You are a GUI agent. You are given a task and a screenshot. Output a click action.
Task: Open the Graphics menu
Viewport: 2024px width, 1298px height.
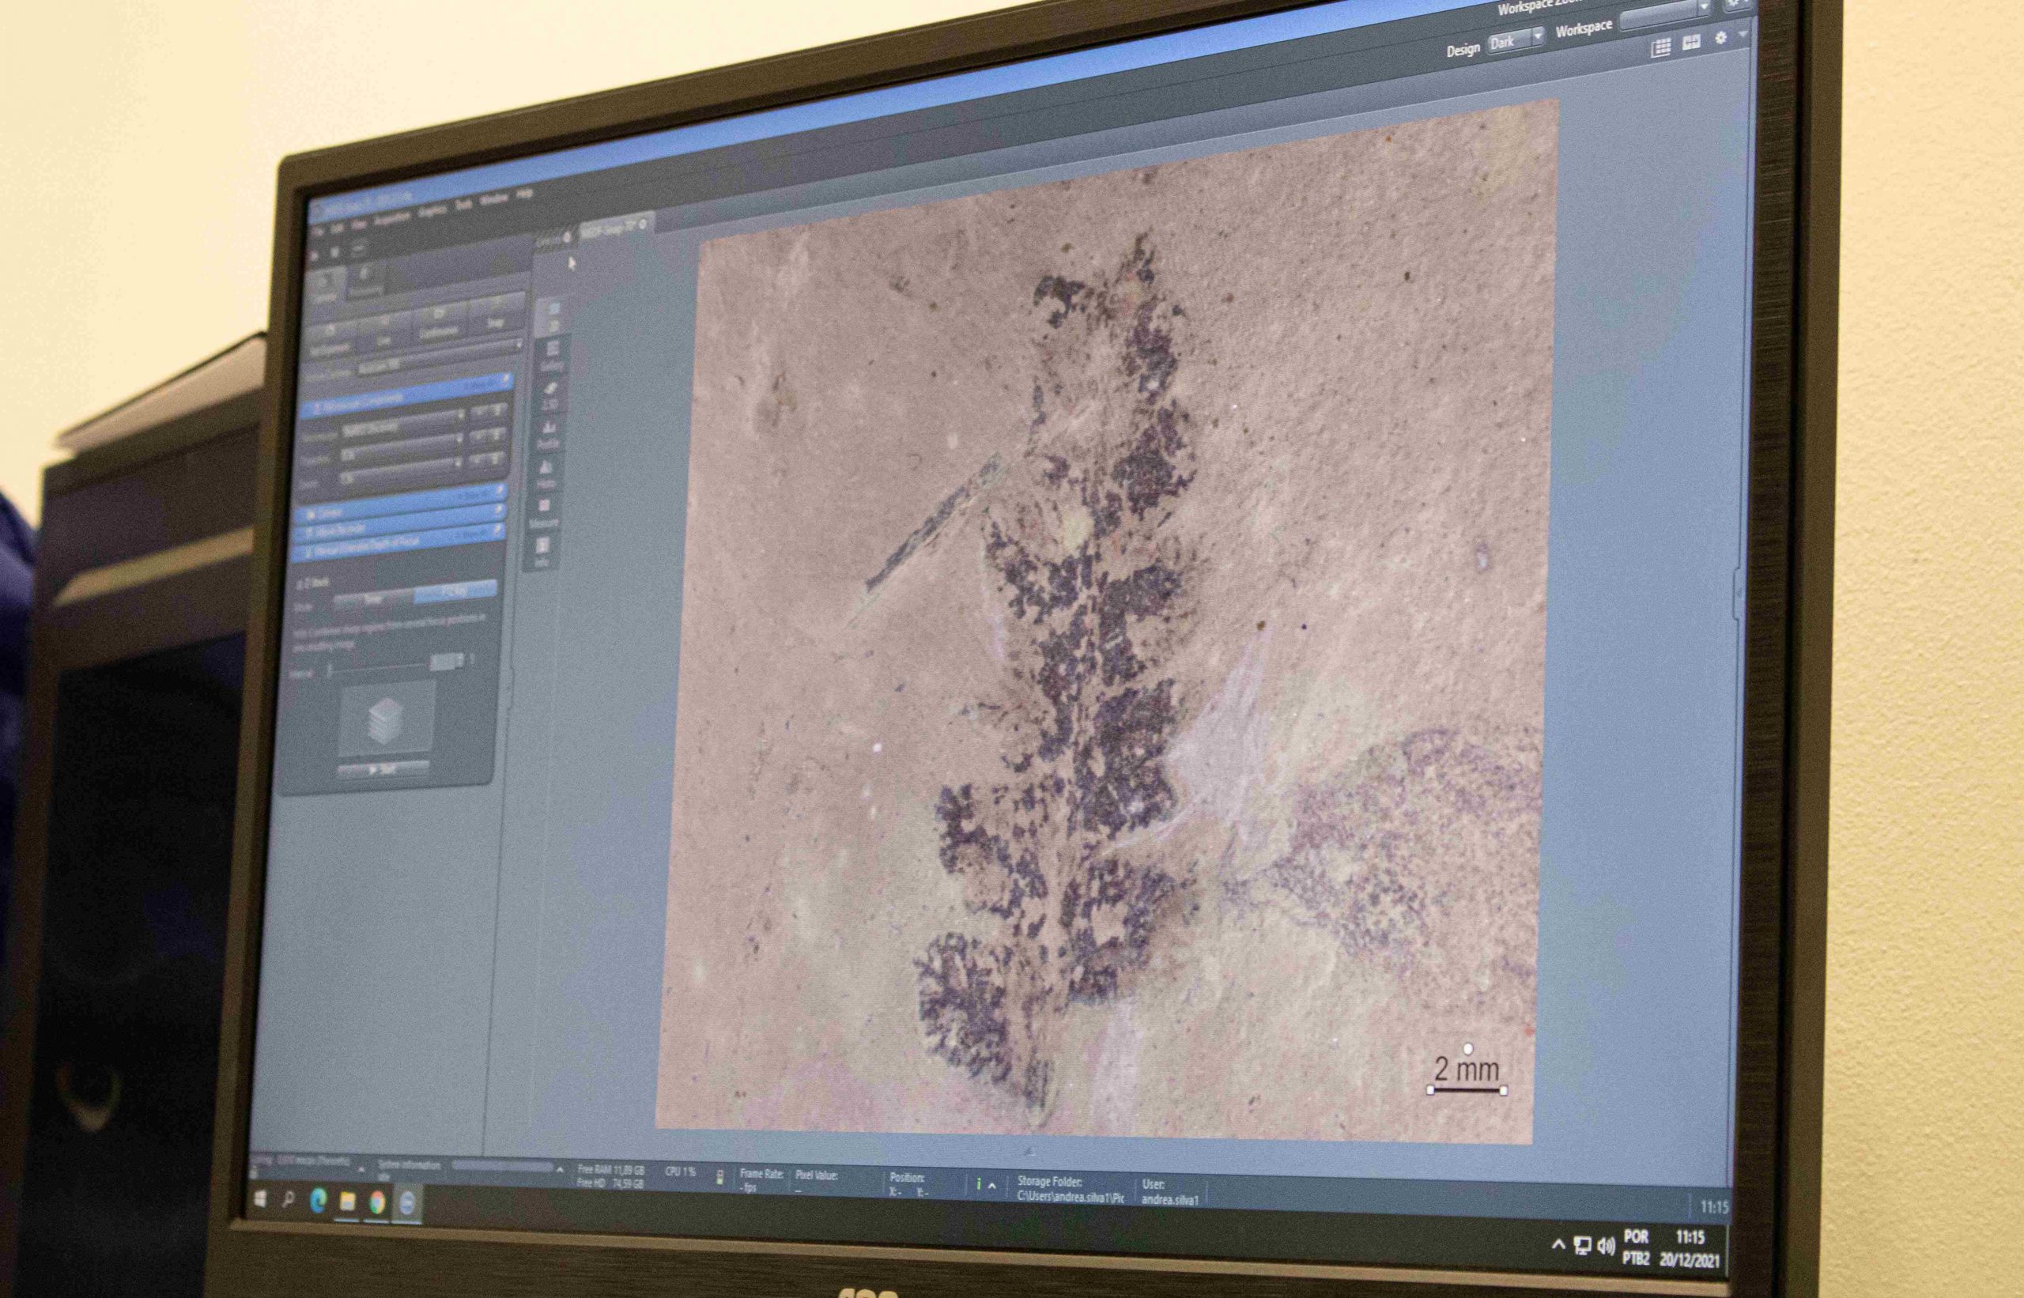[432, 211]
